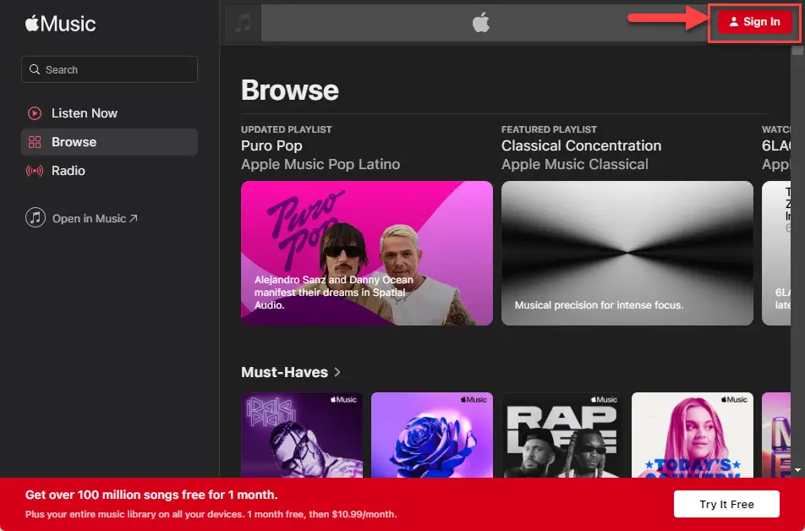This screenshot has height=531, width=805.
Task: Click the Open in Music note icon
Action: click(36, 218)
